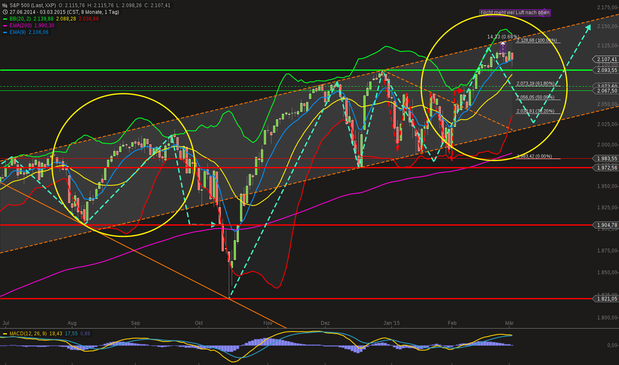619x365 pixels.
Task: Click the 1.983,55 price level tag
Action: 605,159
